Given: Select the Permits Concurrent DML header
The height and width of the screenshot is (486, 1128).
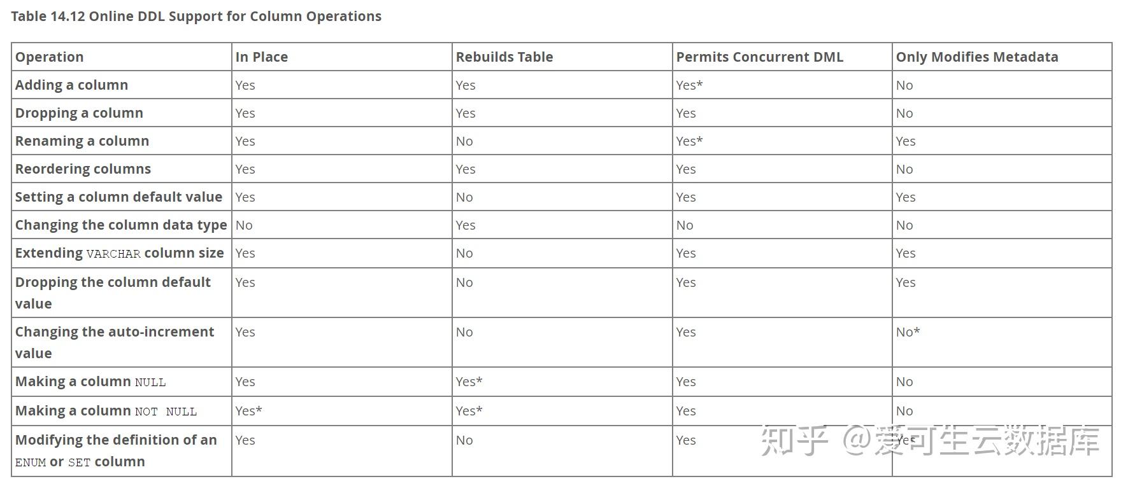Looking at the screenshot, I should click(760, 57).
